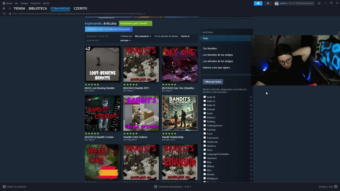Open the Day One (Bandits) thumbnail

(x=180, y=64)
